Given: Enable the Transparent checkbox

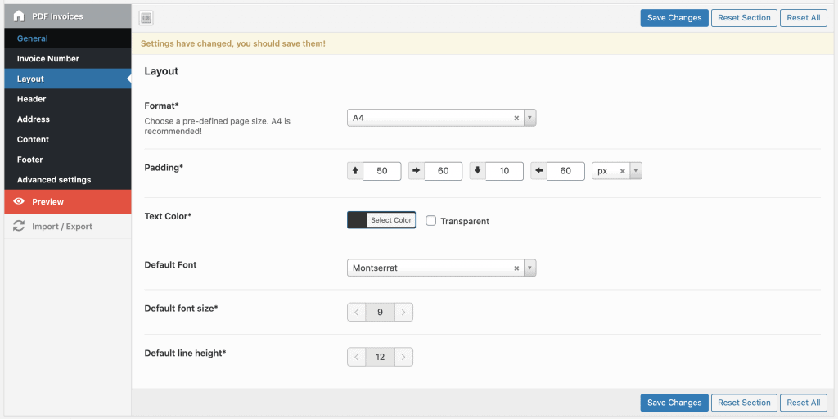Looking at the screenshot, I should tap(431, 221).
